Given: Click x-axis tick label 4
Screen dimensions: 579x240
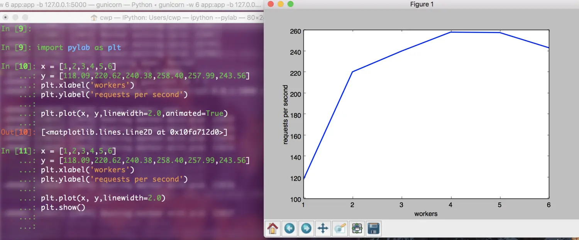Looking at the screenshot, I should tap(450, 205).
